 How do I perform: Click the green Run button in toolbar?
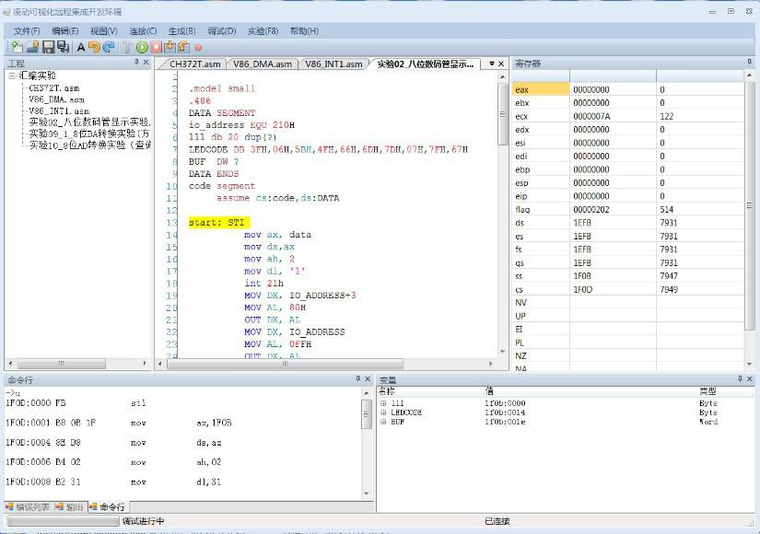click(x=142, y=47)
